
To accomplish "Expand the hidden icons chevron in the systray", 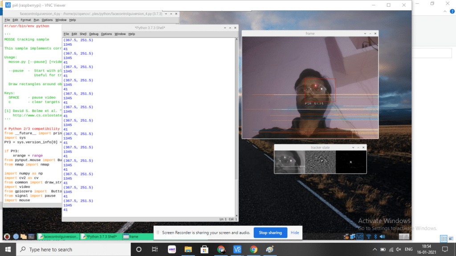I will coord(375,249).
